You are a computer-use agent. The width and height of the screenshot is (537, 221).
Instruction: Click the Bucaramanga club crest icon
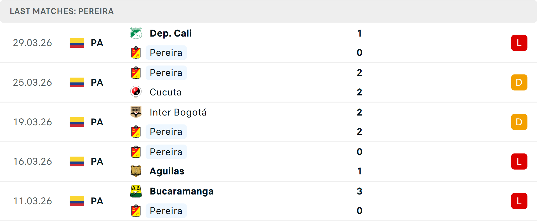[136, 191]
